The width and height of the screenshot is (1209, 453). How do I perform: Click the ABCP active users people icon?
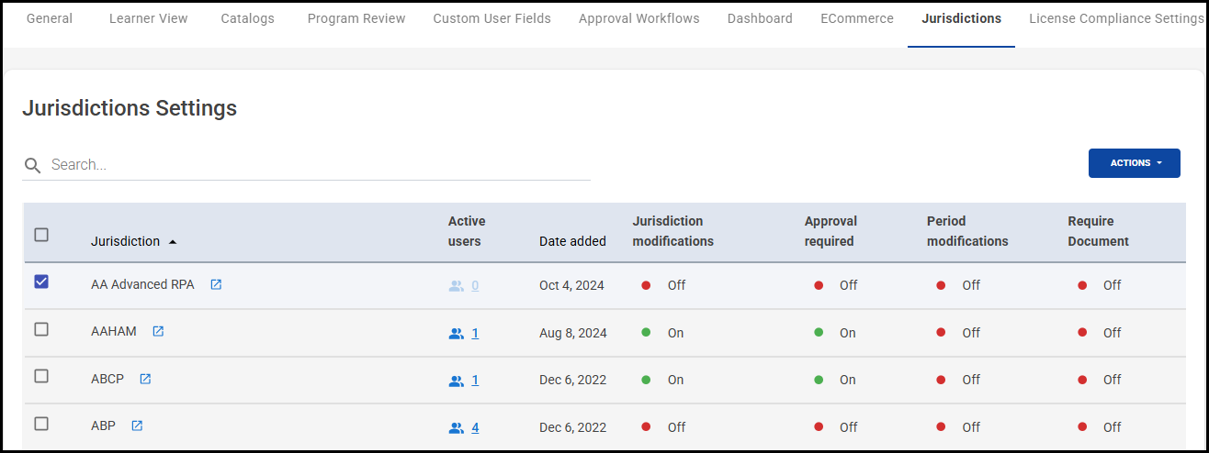coord(457,381)
